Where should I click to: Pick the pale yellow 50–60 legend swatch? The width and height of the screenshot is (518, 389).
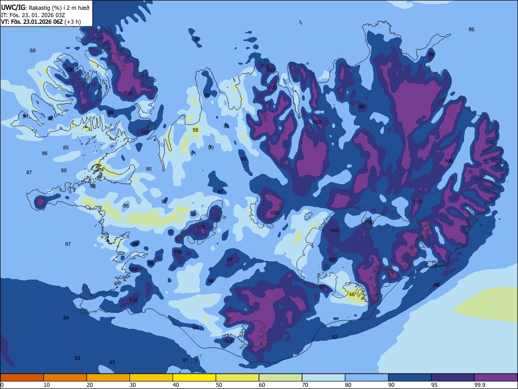[237, 378]
